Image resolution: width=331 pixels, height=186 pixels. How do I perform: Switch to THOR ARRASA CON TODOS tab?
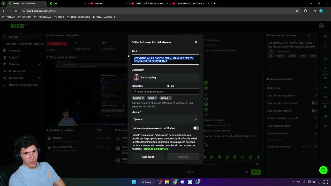click(x=191, y=4)
